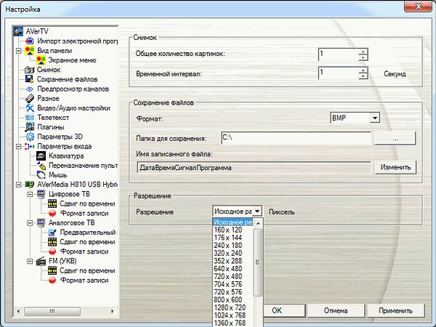Screen dimensions: 436x327
Task: Click the Экранное меню icon
Action: (x=41, y=60)
